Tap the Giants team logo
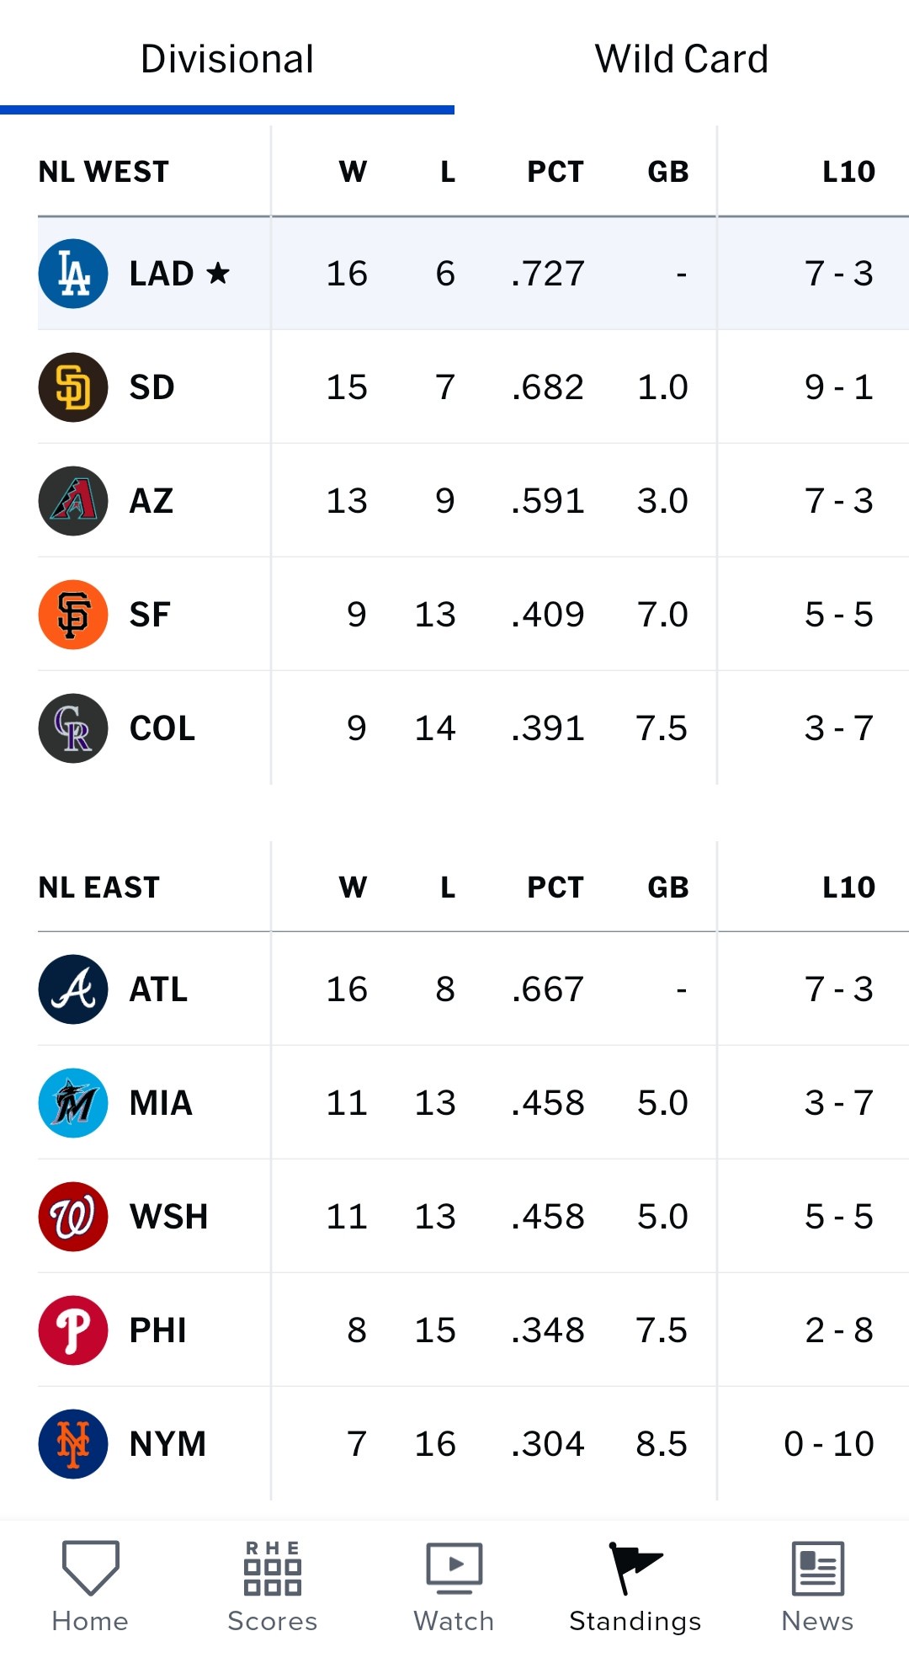The image size is (909, 1663). tap(73, 615)
